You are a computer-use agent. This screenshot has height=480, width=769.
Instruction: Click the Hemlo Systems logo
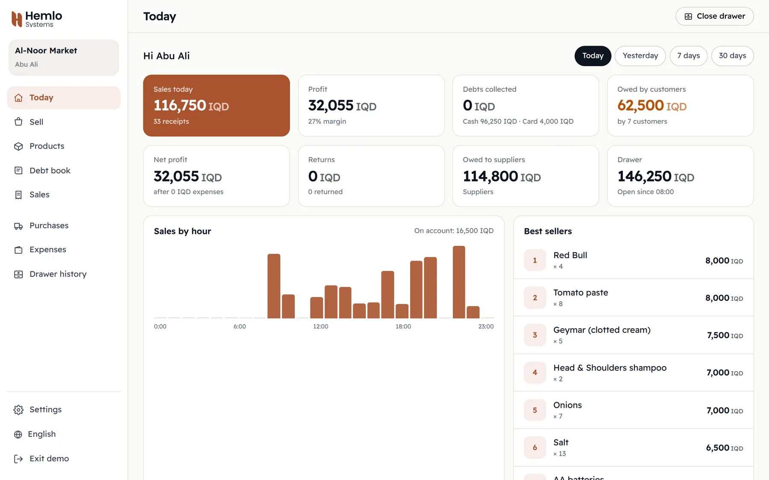pyautogui.click(x=37, y=19)
